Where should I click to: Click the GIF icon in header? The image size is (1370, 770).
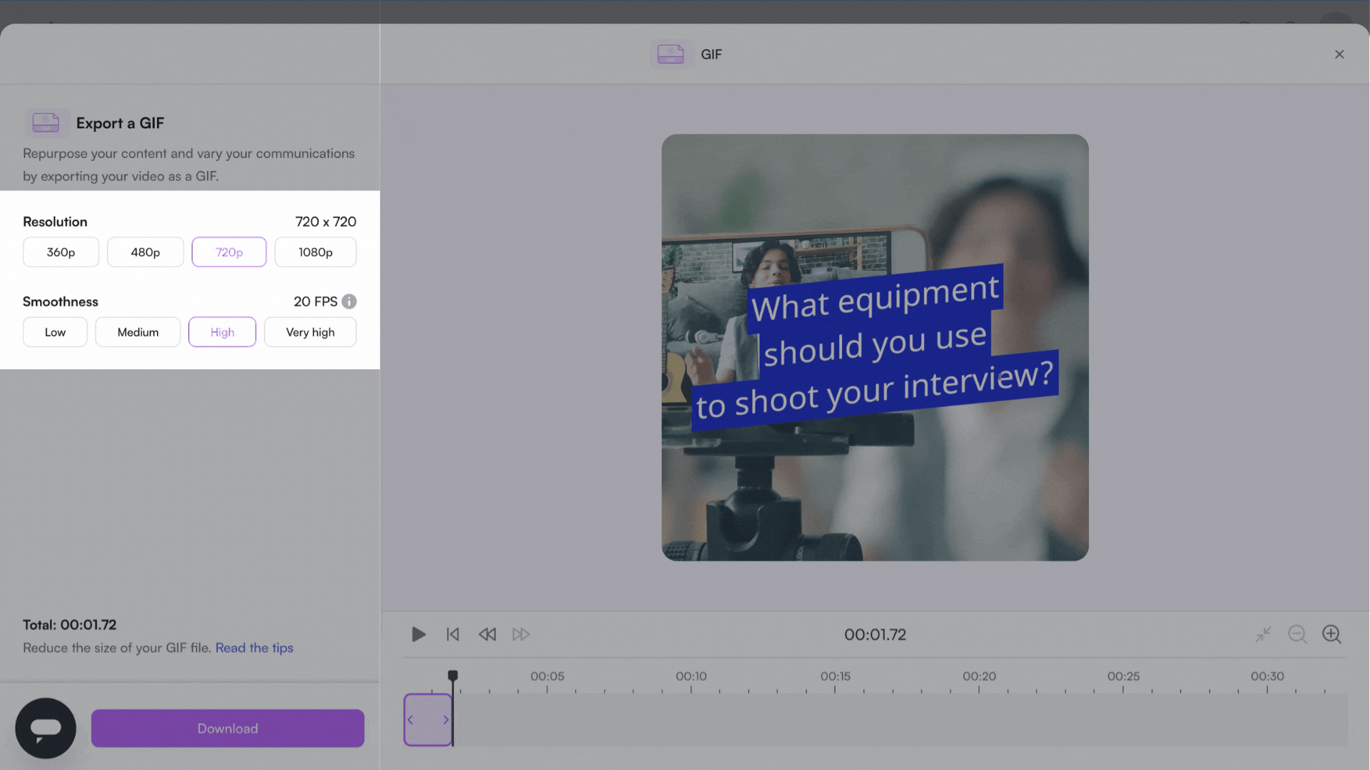[x=671, y=54]
